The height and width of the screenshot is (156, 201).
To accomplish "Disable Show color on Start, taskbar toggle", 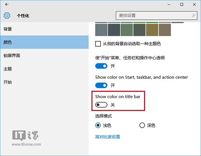I will (101, 85).
